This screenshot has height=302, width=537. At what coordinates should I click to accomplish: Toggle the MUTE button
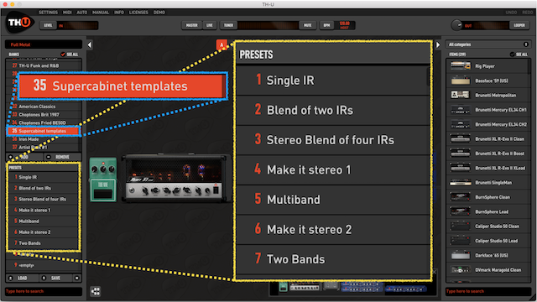point(308,25)
